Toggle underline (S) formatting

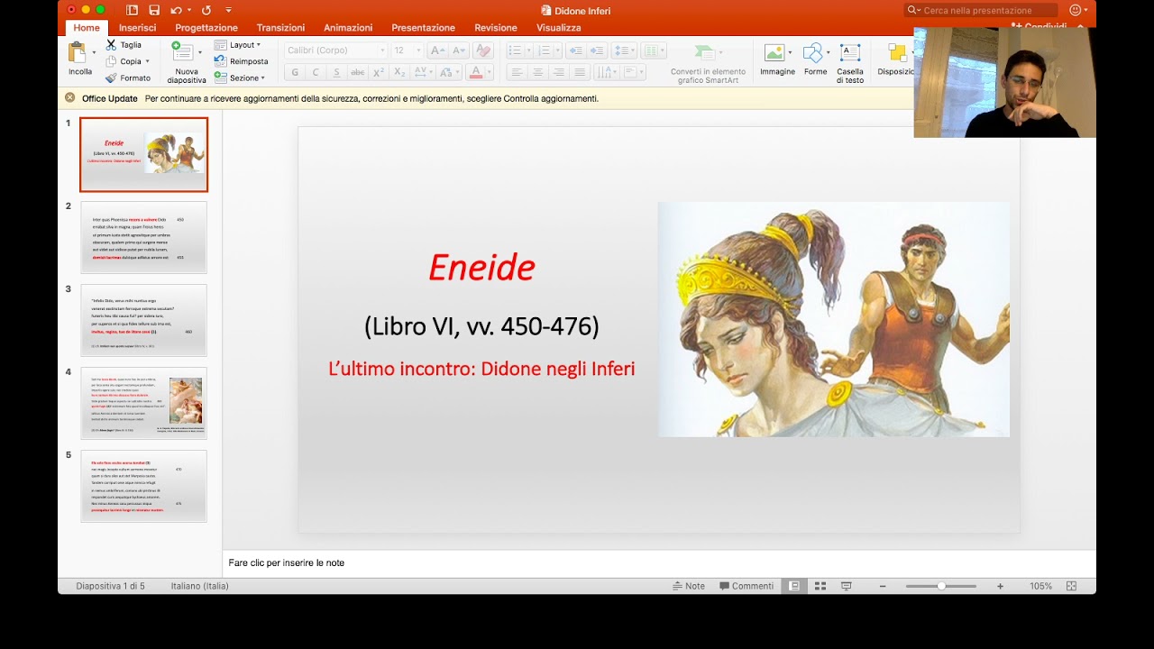pyautogui.click(x=336, y=72)
